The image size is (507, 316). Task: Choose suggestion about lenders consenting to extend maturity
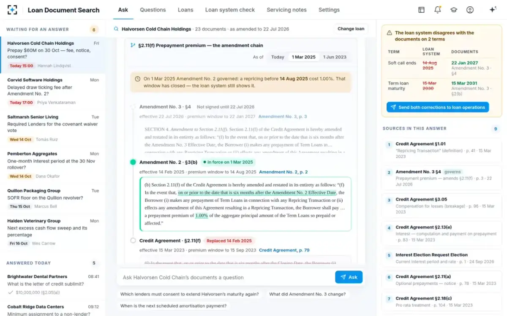click(x=190, y=294)
